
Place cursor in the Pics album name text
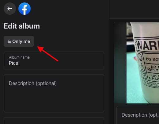(x=13, y=63)
